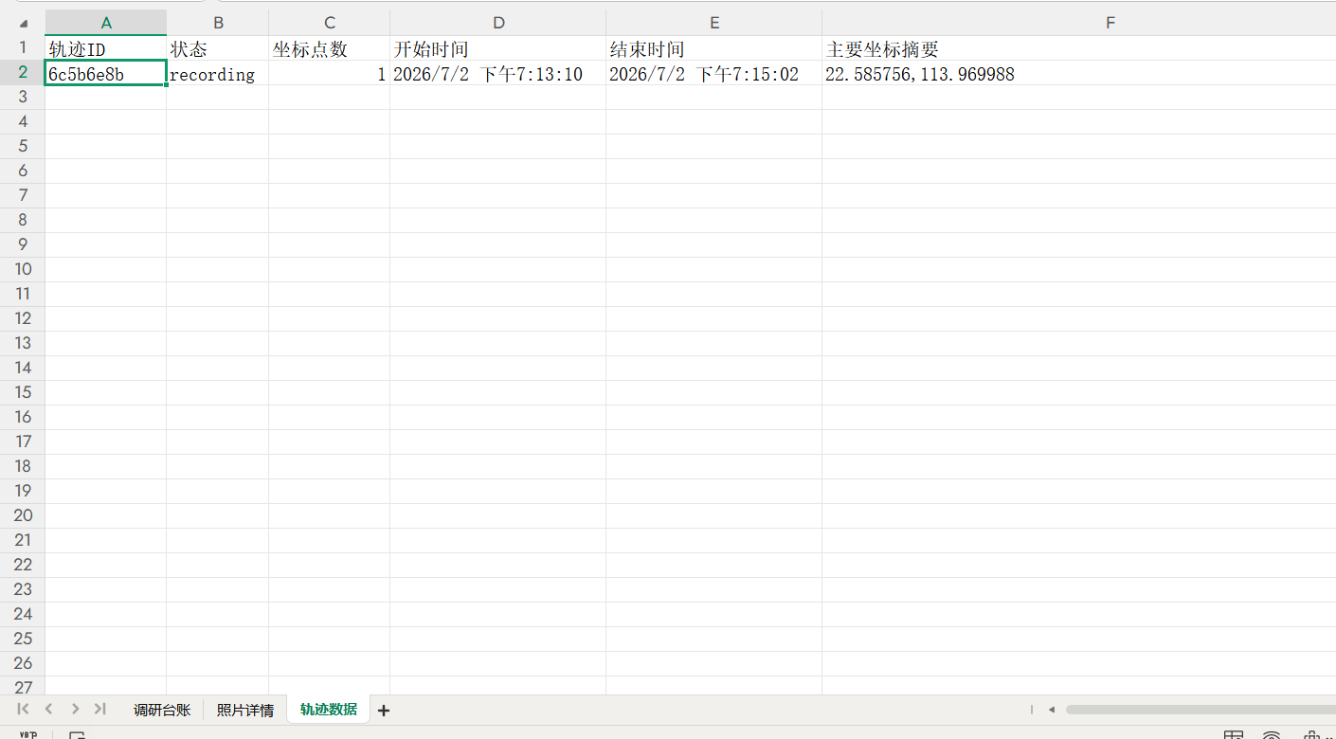The height and width of the screenshot is (739, 1336).
Task: Click the 主要坐标摘要 header cell
Action: tap(1079, 48)
